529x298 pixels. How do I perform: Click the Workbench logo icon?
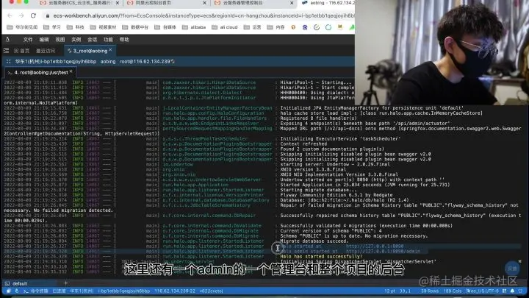coord(7,40)
